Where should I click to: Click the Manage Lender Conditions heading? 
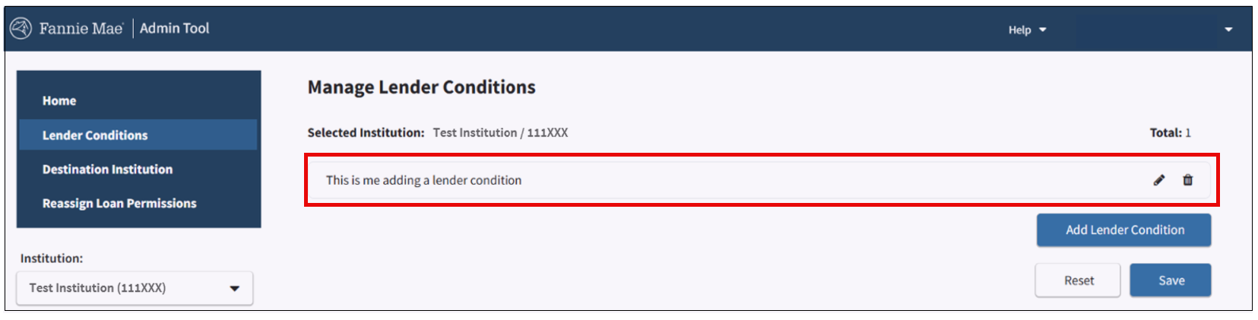pyautogui.click(x=421, y=87)
